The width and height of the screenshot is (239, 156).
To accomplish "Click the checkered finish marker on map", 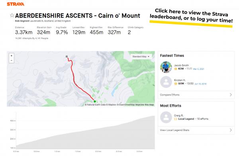I will tap(67, 57).
